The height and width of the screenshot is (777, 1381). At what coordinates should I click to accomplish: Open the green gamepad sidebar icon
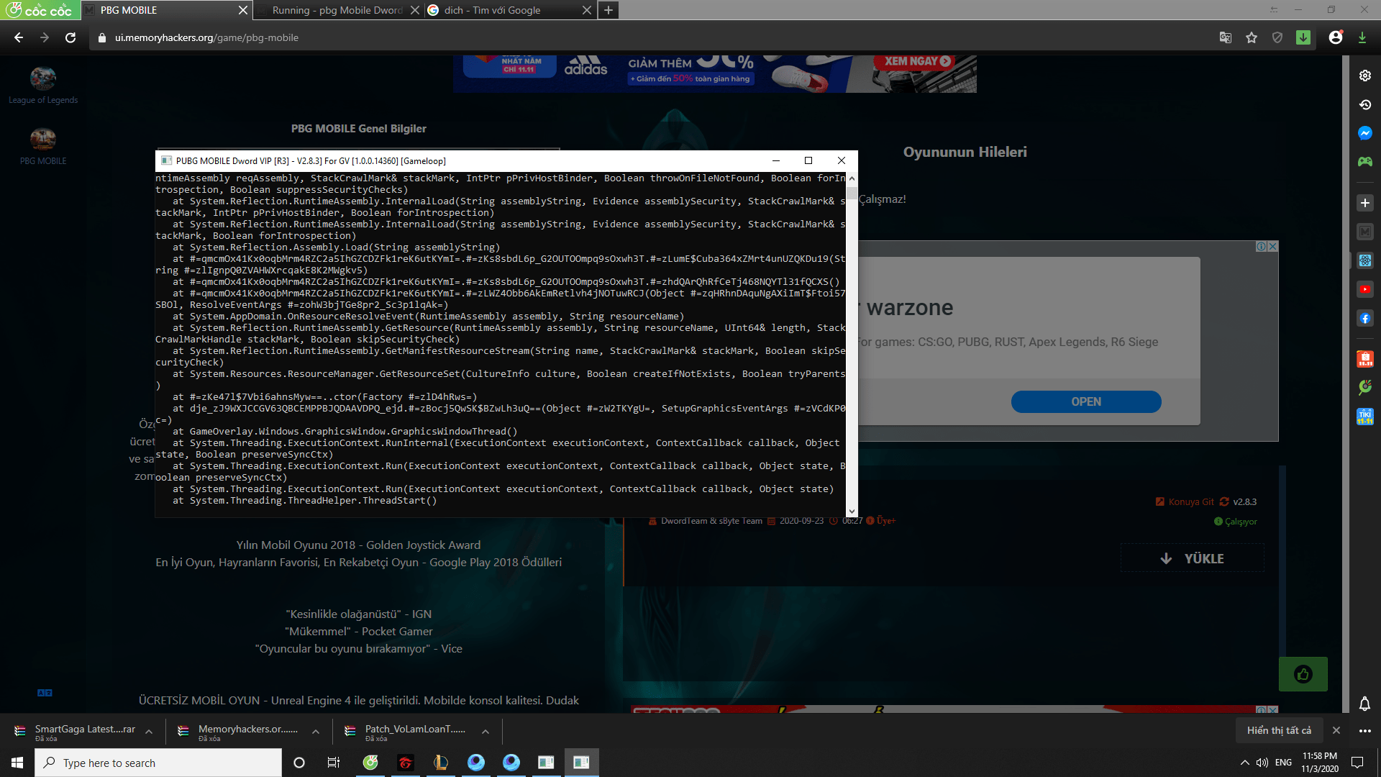click(1364, 162)
